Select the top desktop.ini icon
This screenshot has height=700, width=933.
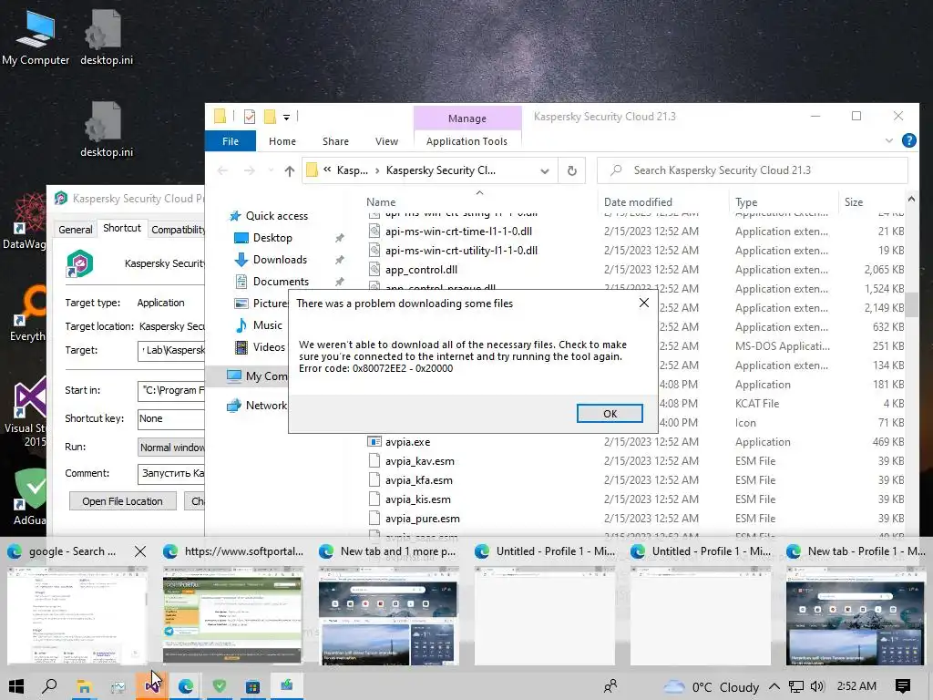[107, 37]
